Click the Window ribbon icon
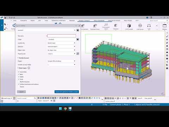This screenshot has height=127, width=169. (x=164, y=26)
